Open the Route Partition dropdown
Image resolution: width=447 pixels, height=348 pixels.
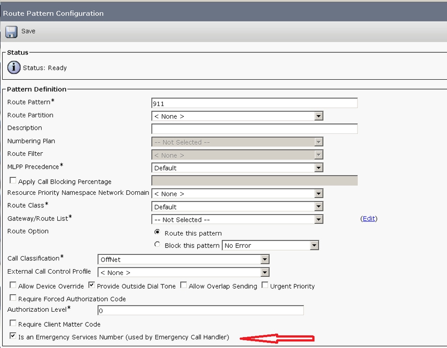tap(237, 116)
